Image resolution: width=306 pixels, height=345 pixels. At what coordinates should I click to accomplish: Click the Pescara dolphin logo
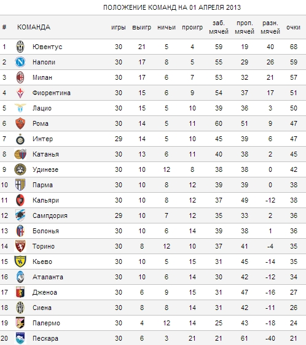(20, 338)
